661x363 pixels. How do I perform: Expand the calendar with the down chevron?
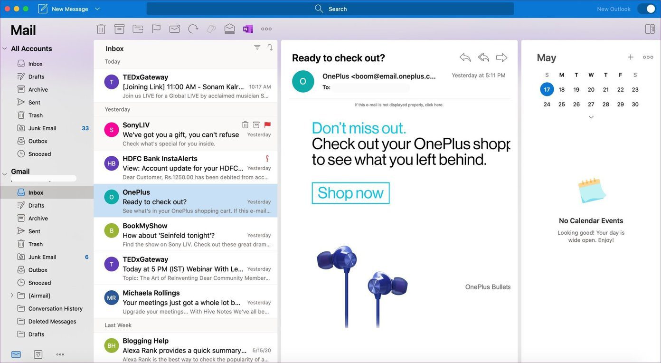[591, 117]
